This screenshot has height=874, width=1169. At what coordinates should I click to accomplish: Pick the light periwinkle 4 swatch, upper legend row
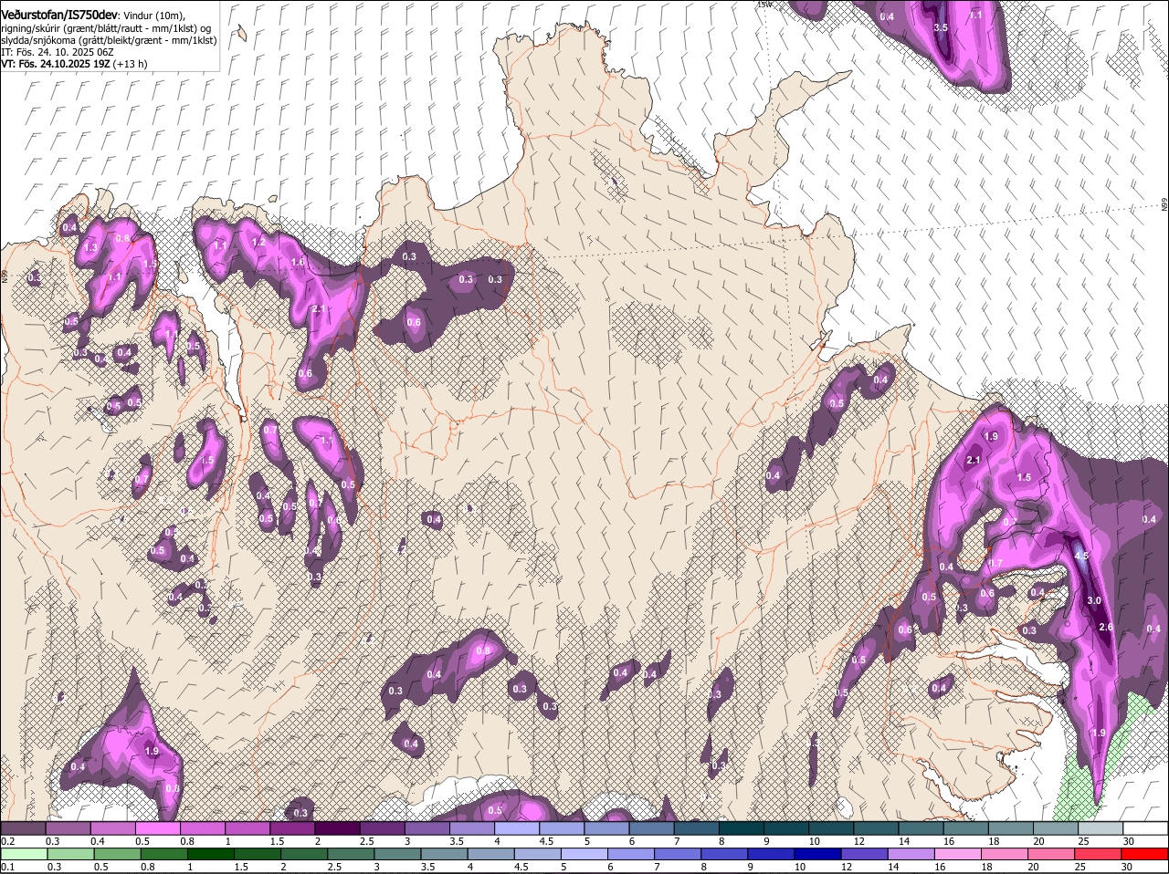516,827
